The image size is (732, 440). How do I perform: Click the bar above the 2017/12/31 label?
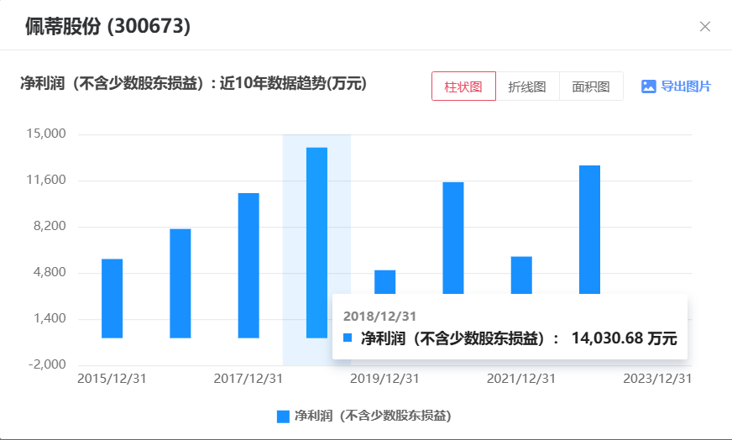(x=248, y=265)
